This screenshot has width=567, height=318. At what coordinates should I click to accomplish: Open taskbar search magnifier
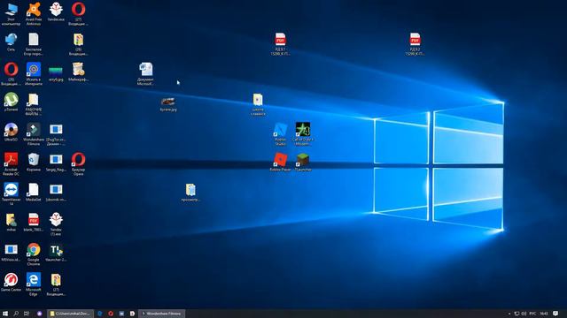coord(16,314)
